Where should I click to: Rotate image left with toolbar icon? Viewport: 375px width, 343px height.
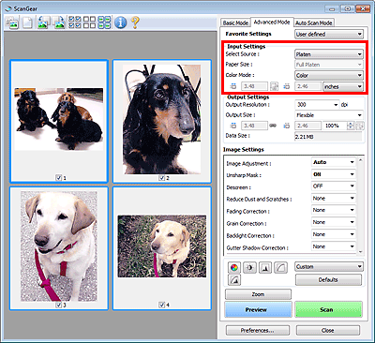(x=43, y=23)
